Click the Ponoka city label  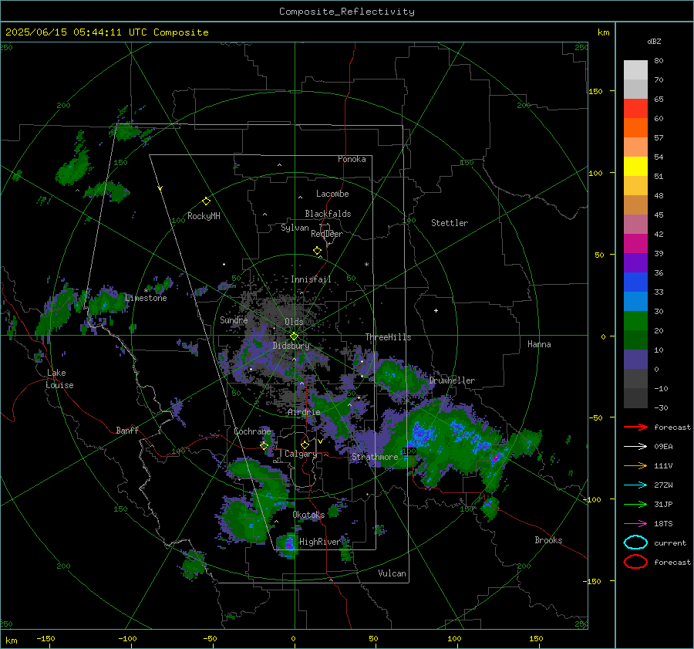(352, 159)
